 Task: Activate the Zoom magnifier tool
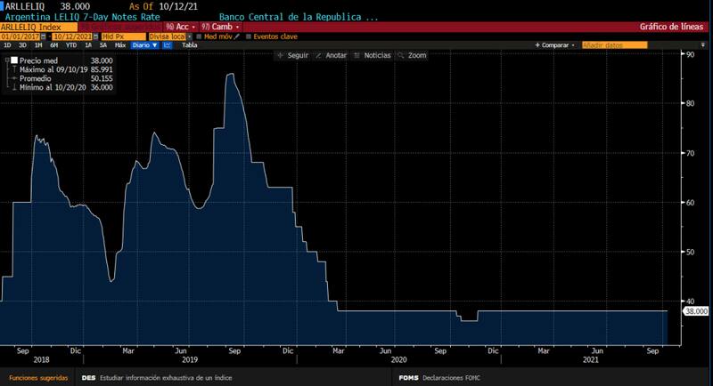click(412, 55)
